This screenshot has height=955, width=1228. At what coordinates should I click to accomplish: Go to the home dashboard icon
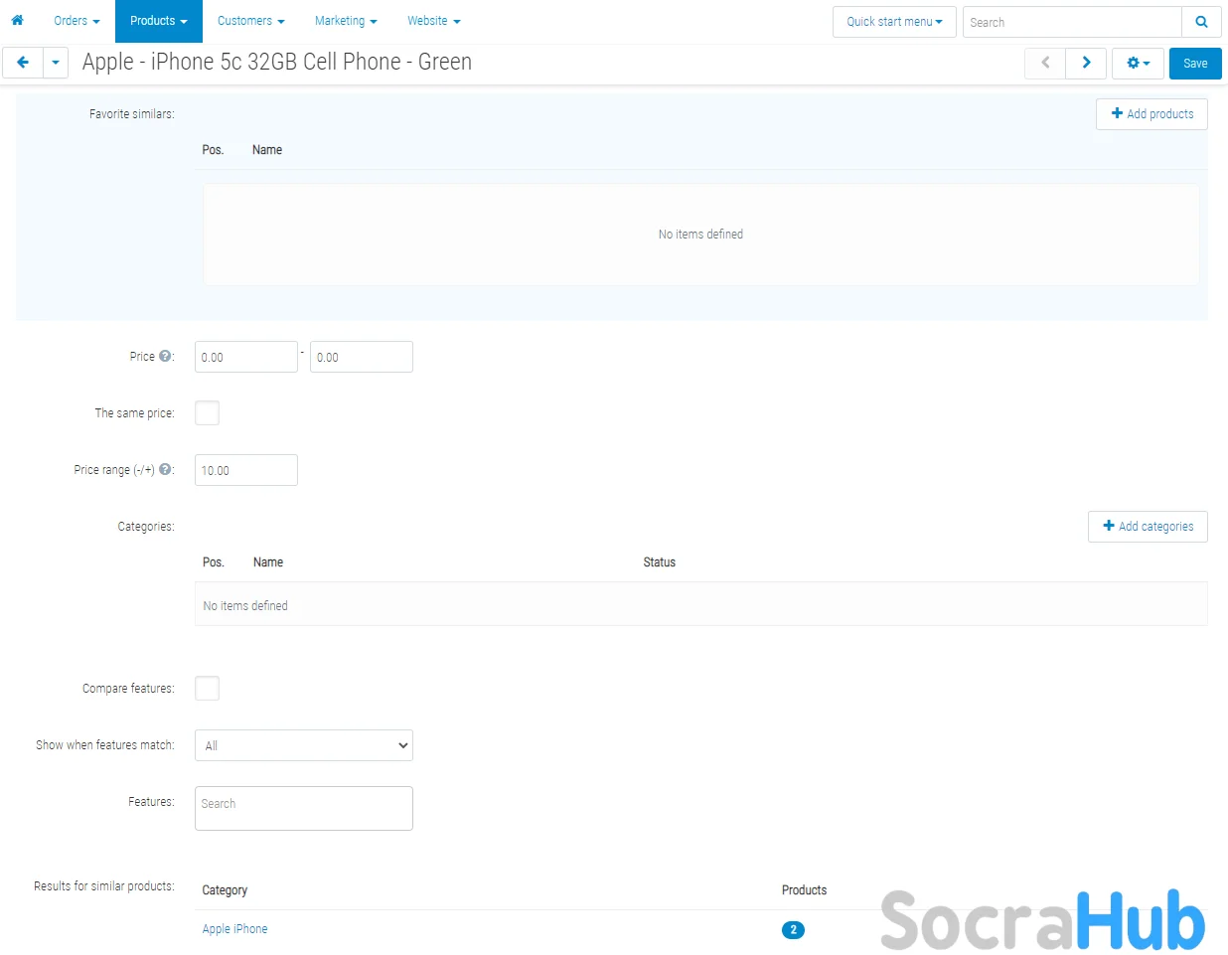coord(17,20)
